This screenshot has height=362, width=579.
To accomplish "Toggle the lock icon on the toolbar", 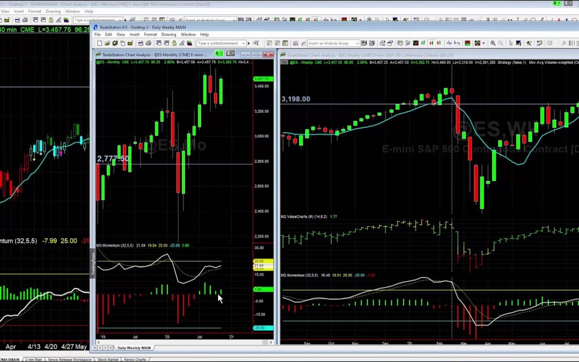I will pyautogui.click(x=173, y=43).
